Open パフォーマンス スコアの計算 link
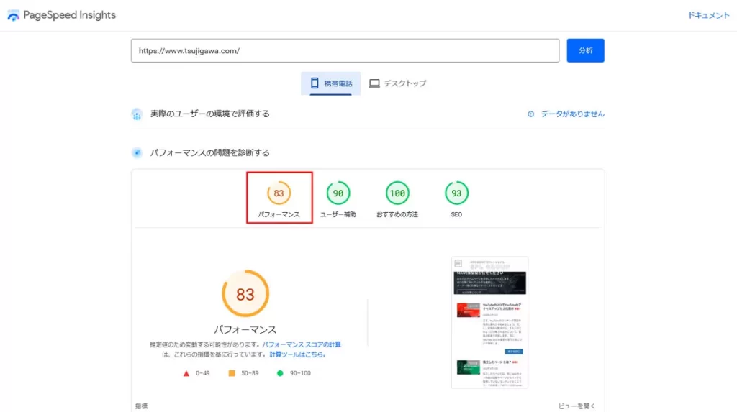Screen dimensions: 737x412 302,344
